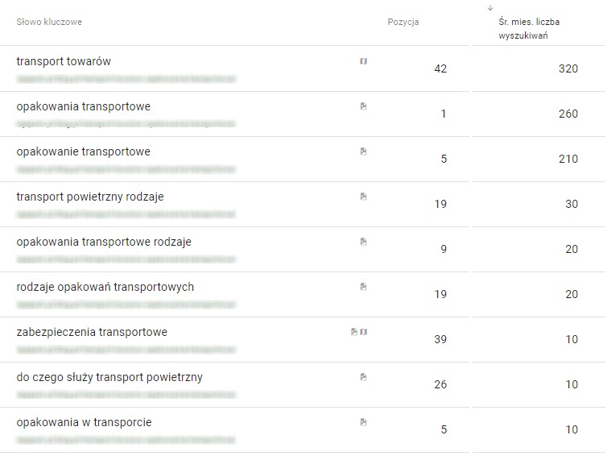Click image icon for 'do czego służy transport powietrzny'

363,376
